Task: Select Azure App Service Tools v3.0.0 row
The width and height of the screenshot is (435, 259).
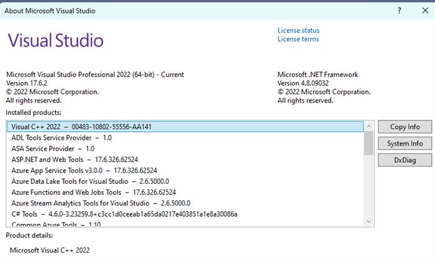Action: [185, 170]
